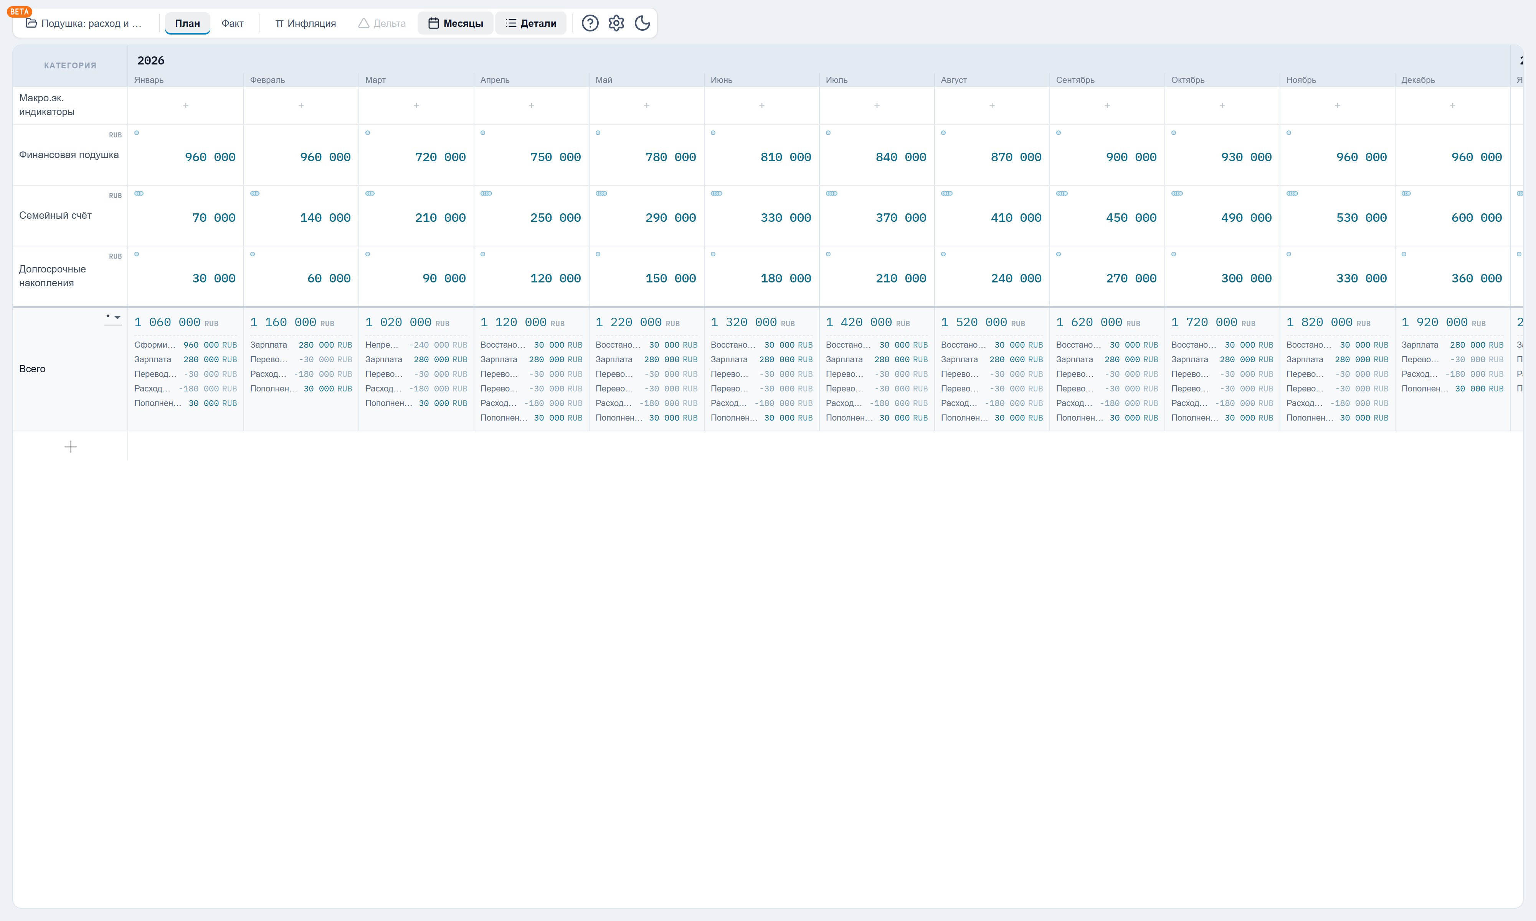
Task: Click Февраль detail Зарплата 280 000 RUB
Action: point(301,345)
